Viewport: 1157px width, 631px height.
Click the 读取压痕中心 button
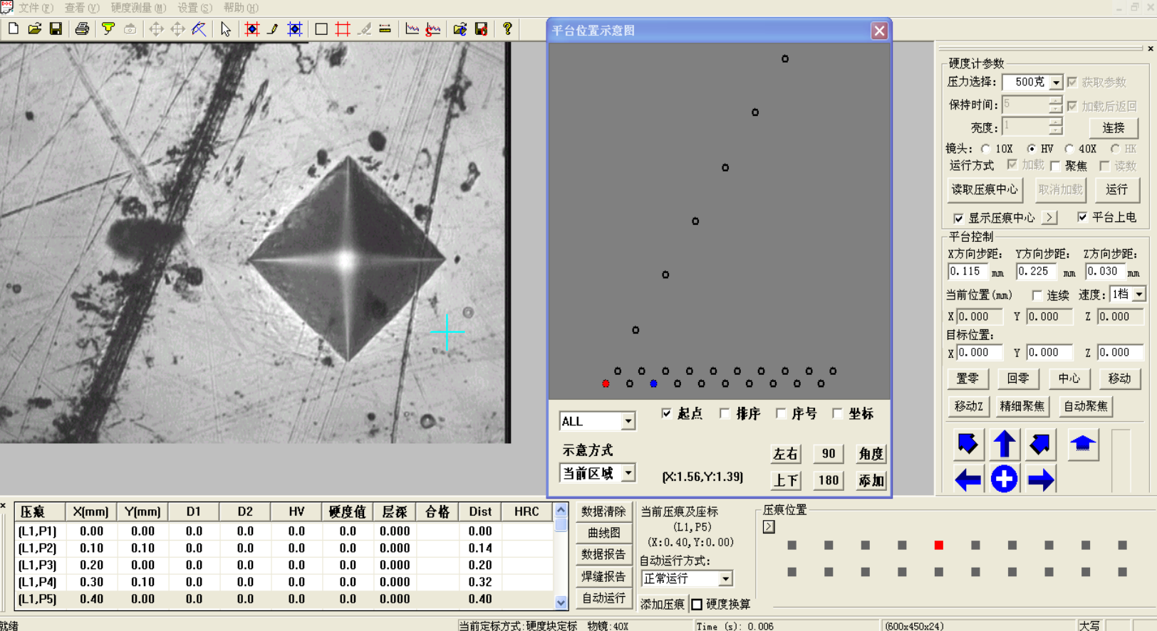[x=985, y=189]
